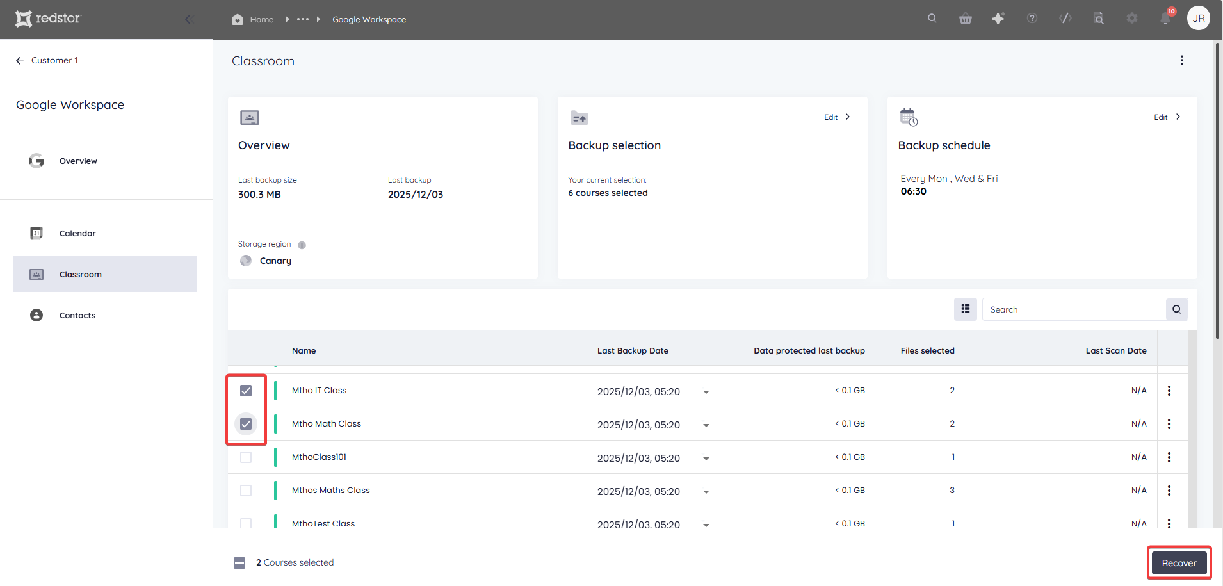Open more actions for Mthos Maths Class
1223x586 pixels.
1169,491
